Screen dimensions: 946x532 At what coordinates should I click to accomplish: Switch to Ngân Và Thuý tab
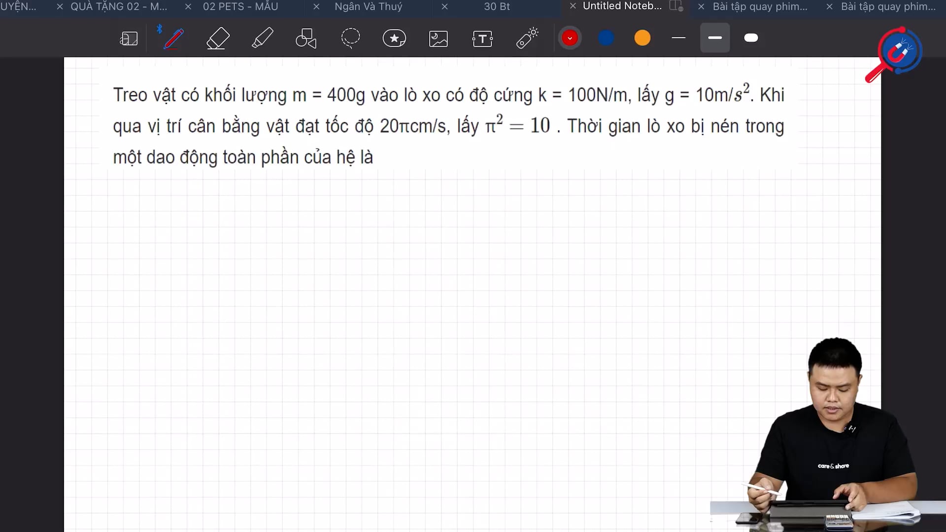pyautogui.click(x=368, y=6)
